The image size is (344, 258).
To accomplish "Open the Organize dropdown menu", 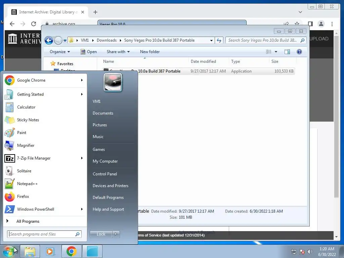I will tap(60, 52).
